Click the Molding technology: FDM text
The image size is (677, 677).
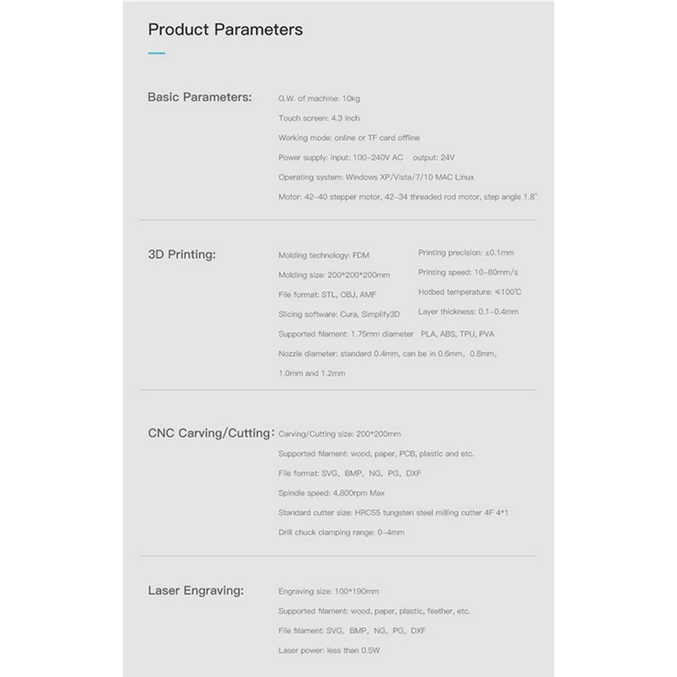(x=324, y=255)
